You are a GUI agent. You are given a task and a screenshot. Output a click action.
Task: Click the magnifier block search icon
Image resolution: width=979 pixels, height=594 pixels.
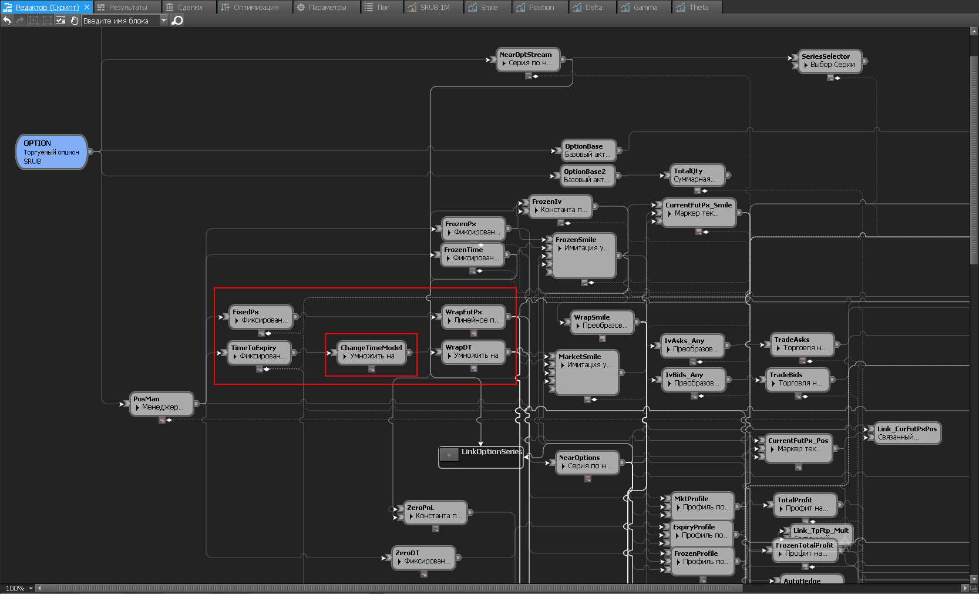tap(177, 21)
